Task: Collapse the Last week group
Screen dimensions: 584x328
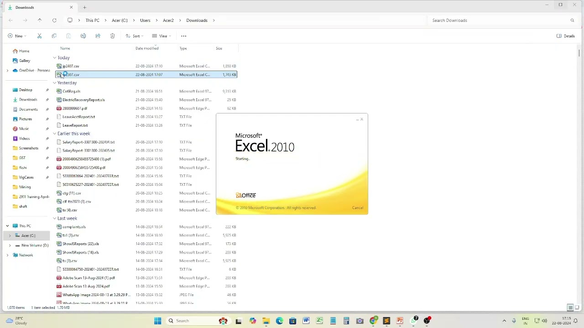Action: pyautogui.click(x=54, y=218)
